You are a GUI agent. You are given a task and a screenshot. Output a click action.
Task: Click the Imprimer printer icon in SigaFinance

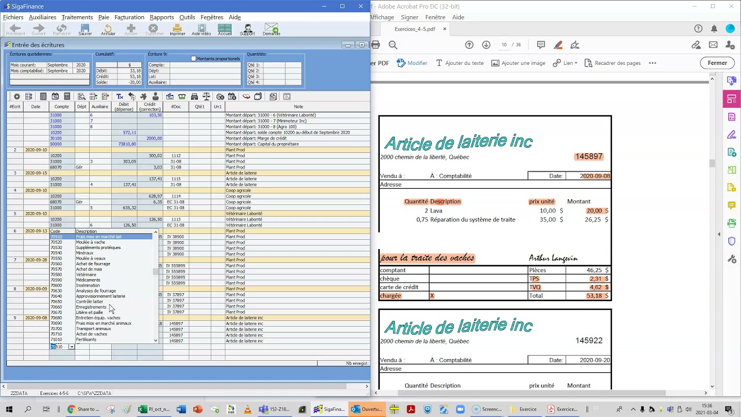pos(177,30)
